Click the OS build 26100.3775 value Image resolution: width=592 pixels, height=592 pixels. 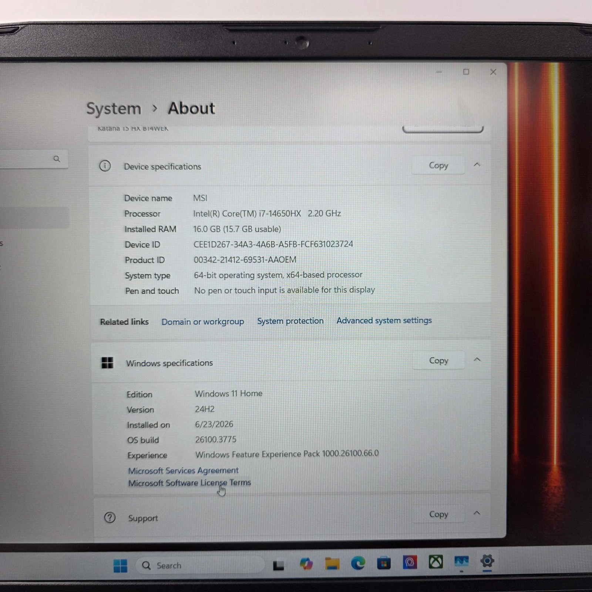pyautogui.click(x=216, y=440)
